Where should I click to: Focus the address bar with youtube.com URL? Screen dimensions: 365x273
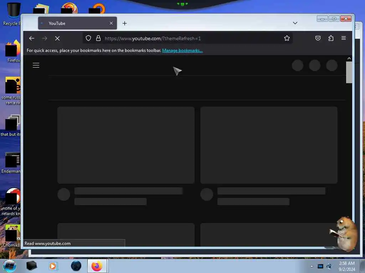187,38
